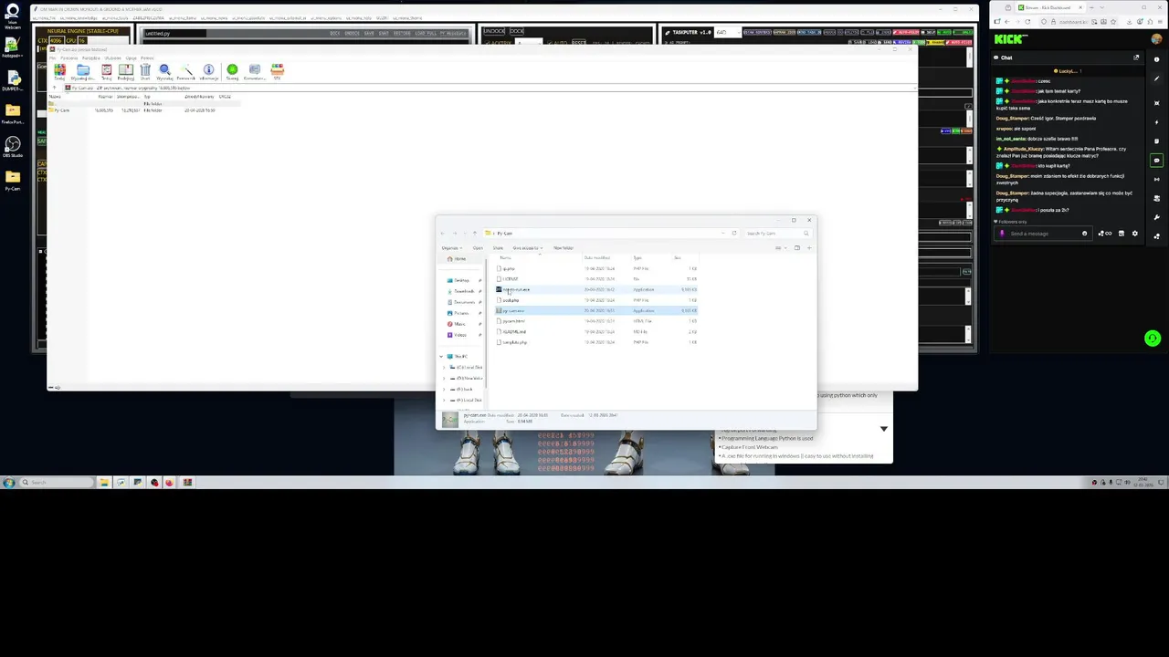This screenshot has height=657, width=1169.
Task: Click the dropdown triangle on background web page
Action: (883, 428)
